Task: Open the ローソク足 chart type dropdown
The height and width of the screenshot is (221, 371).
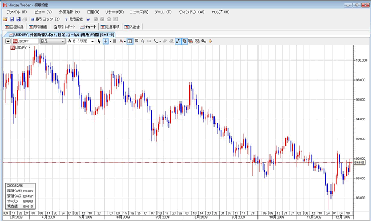Action: [80, 41]
